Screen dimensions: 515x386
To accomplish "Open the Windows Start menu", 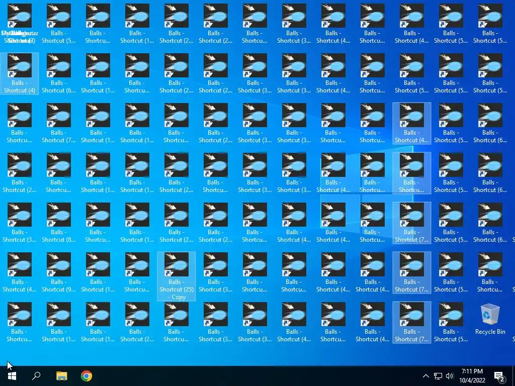I will pyautogui.click(x=12, y=376).
